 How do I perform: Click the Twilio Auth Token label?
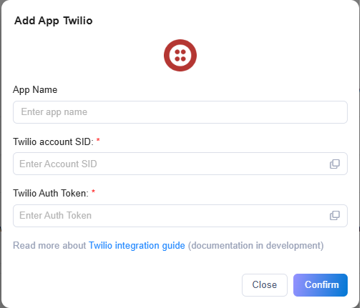tap(51, 193)
